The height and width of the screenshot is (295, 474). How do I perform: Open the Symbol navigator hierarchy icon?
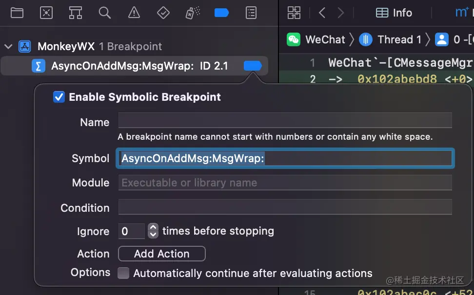pos(75,13)
